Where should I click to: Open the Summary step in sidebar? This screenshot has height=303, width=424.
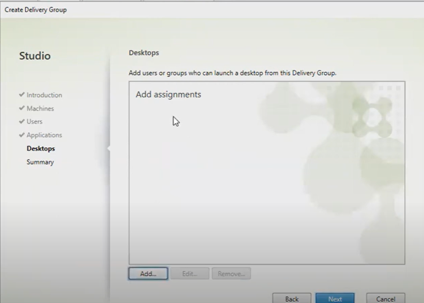pos(40,162)
